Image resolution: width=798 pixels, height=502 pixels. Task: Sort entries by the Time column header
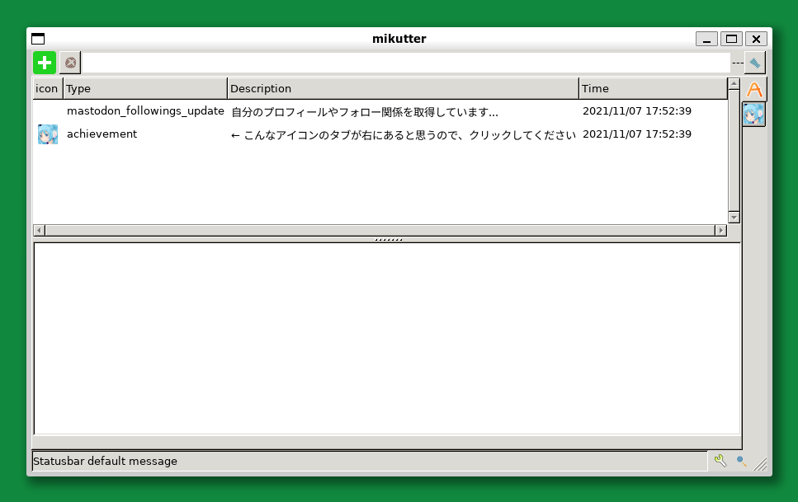654,88
